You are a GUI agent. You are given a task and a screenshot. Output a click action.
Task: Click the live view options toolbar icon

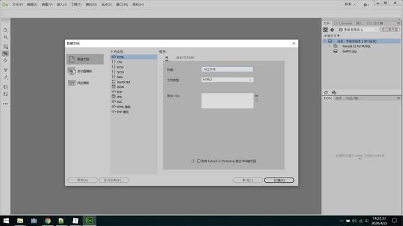coord(6,46)
